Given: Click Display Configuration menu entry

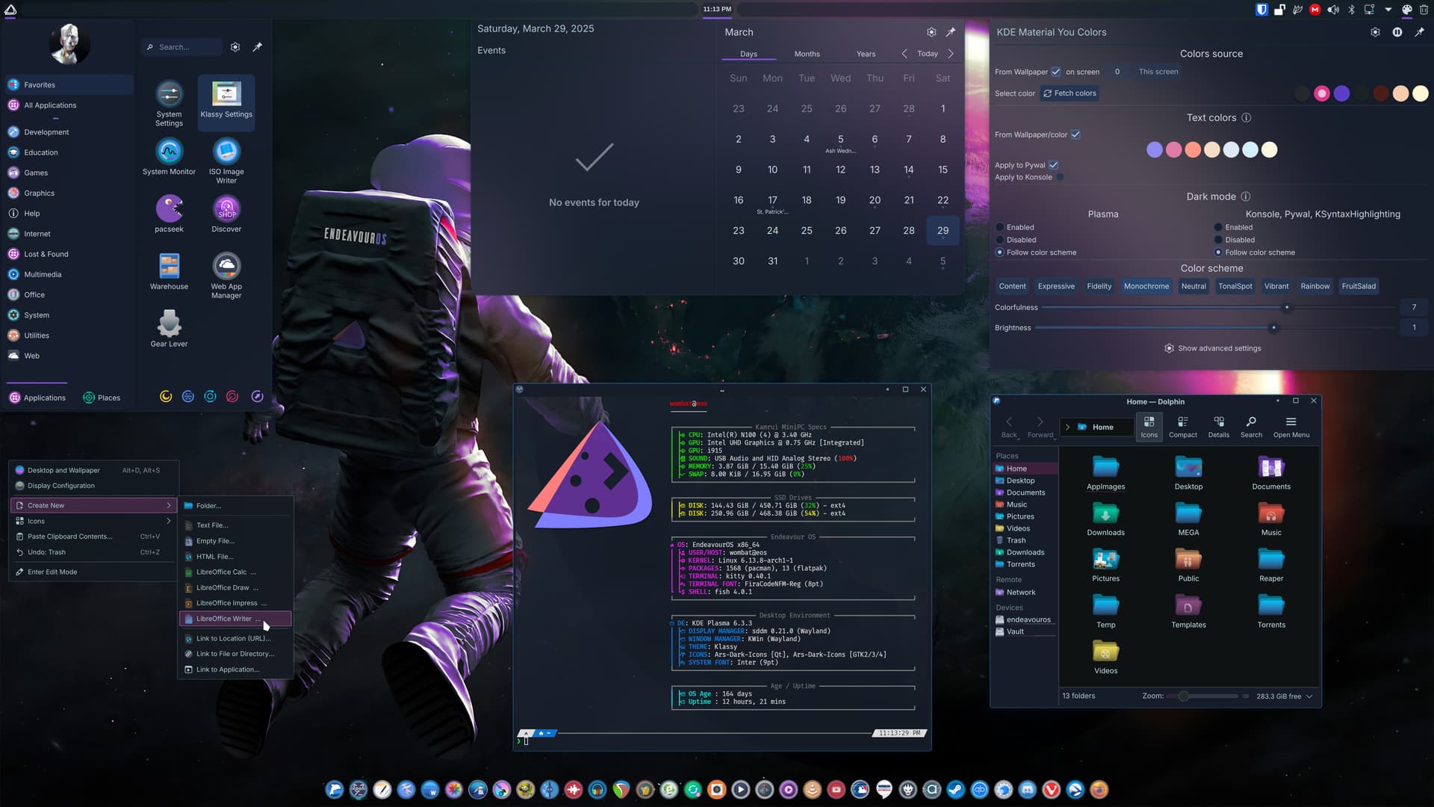Looking at the screenshot, I should (93, 486).
